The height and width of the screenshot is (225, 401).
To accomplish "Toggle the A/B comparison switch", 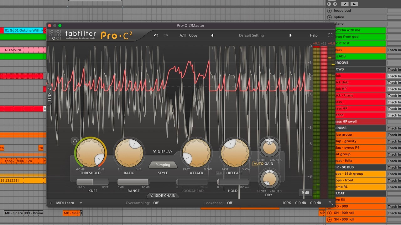I will coord(183,35).
